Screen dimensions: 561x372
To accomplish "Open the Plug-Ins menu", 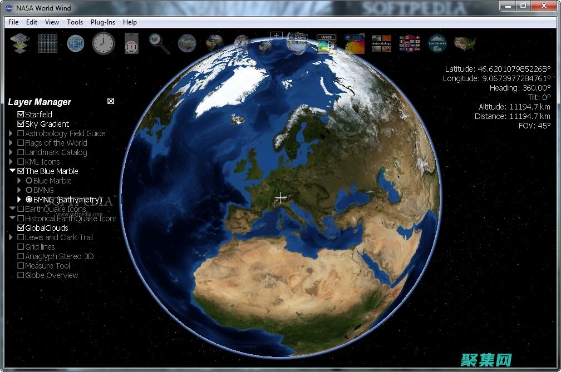I will 103,22.
